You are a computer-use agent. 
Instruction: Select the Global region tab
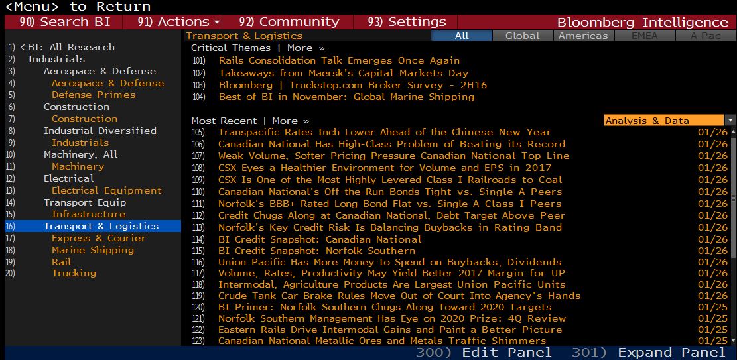point(522,36)
